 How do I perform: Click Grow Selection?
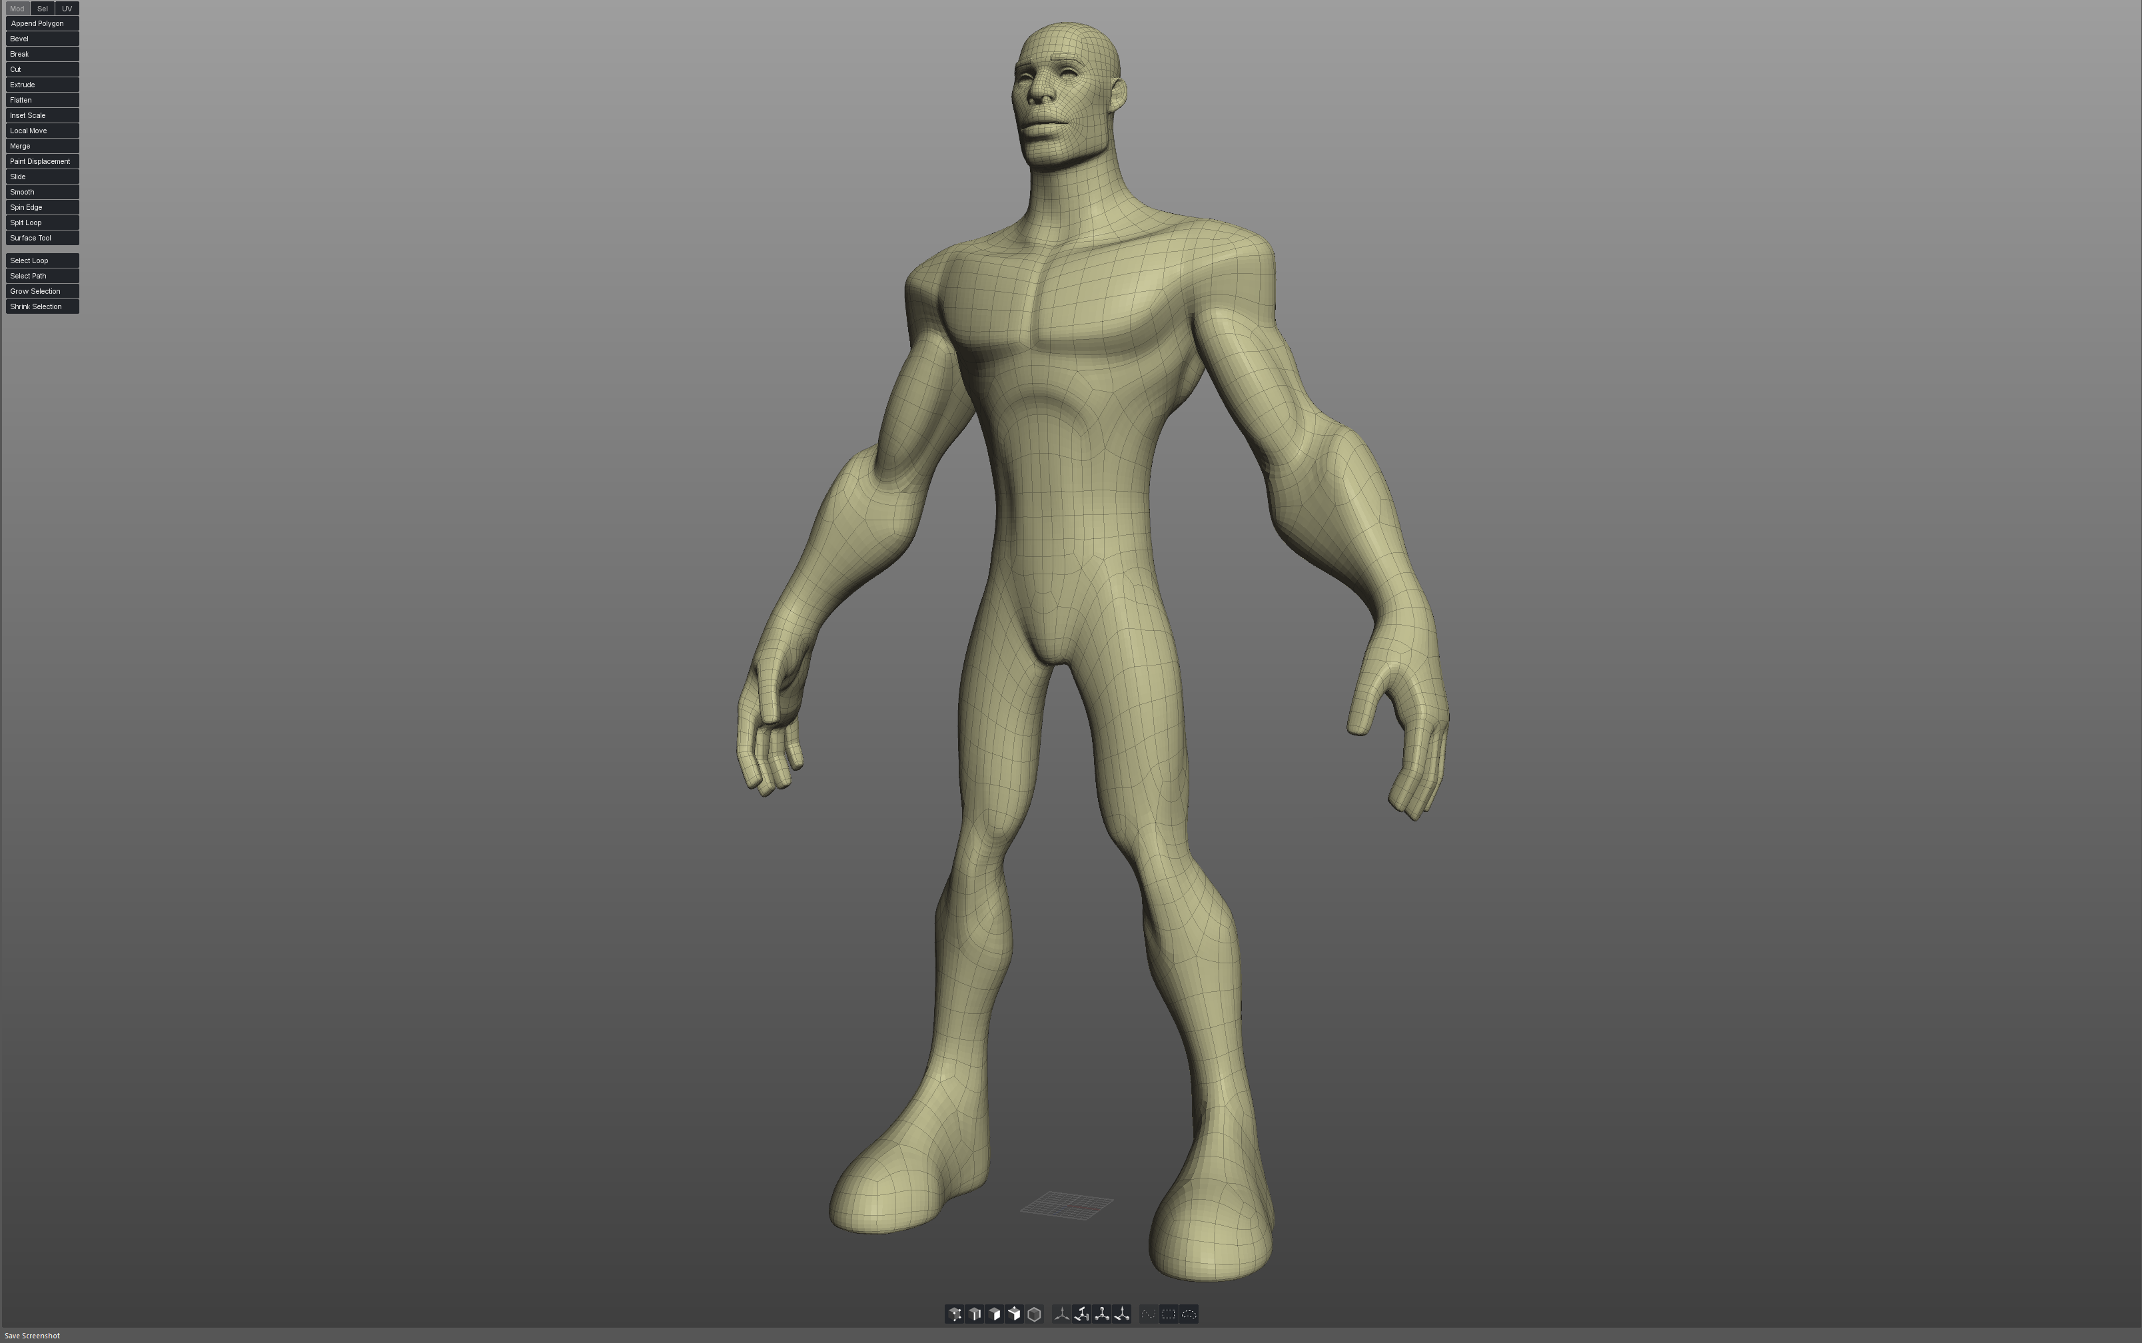tap(42, 290)
